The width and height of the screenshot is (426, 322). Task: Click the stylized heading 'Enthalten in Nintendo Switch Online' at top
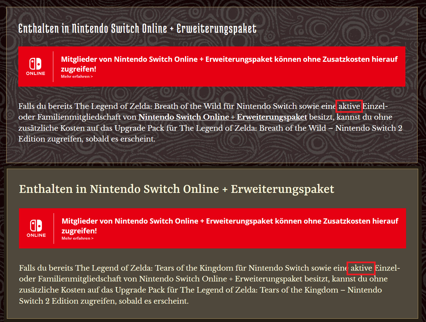137,29
